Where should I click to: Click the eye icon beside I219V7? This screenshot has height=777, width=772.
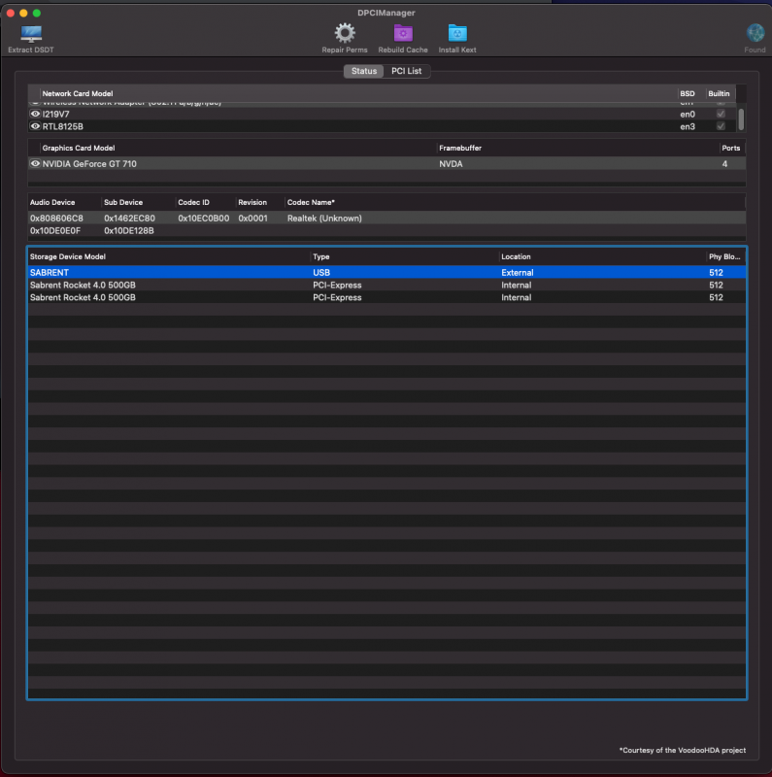[x=35, y=114]
